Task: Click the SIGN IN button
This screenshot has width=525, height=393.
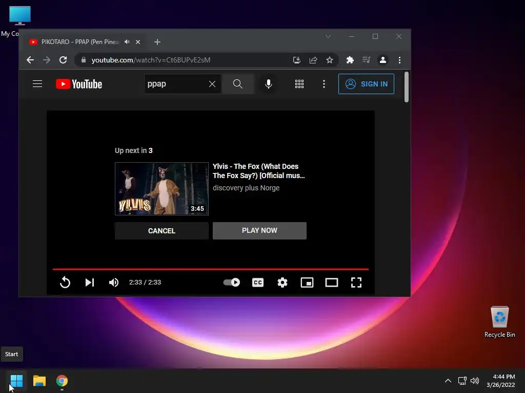Action: click(366, 84)
